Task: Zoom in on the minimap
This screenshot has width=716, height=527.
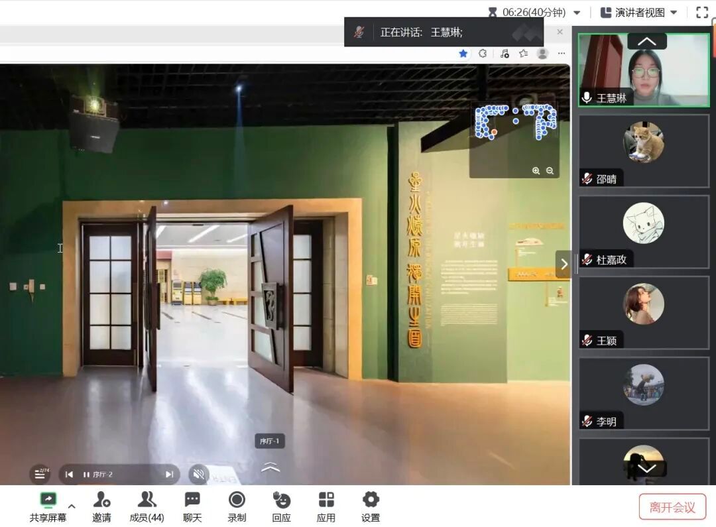Action: [x=536, y=171]
